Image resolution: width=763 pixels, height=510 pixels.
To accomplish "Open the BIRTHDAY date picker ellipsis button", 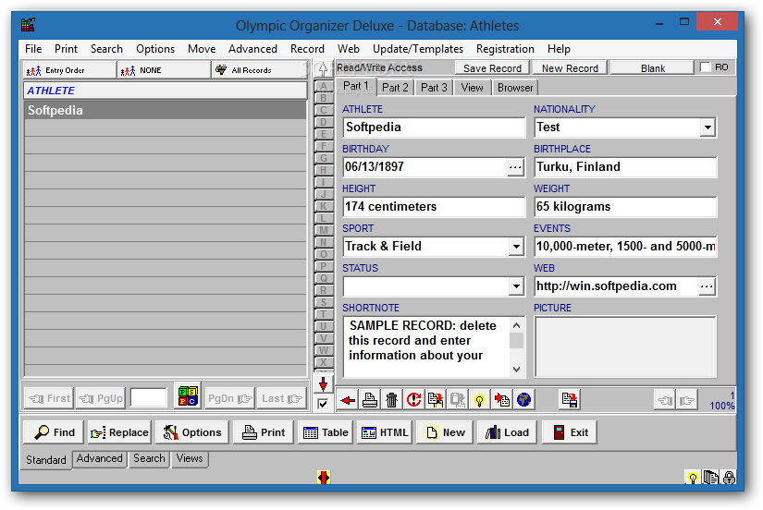I will [x=515, y=167].
